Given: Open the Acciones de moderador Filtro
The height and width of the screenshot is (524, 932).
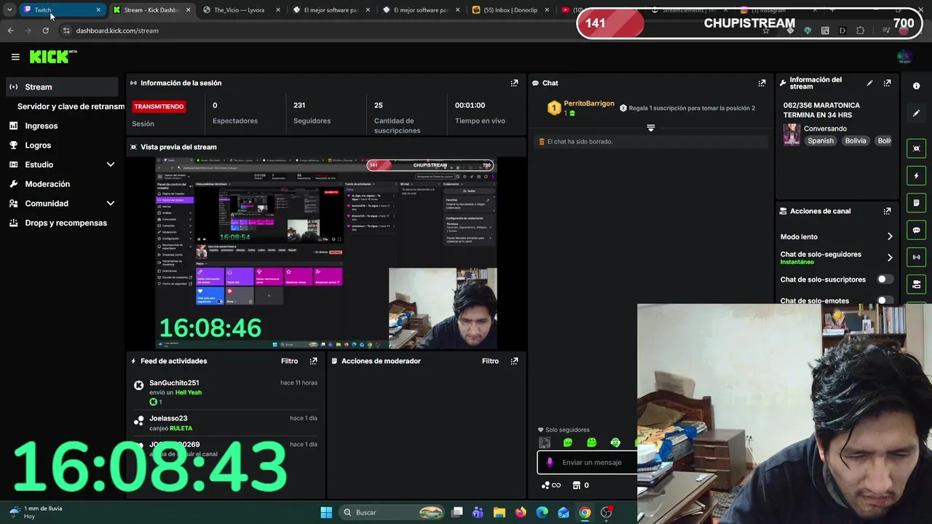Looking at the screenshot, I should (x=490, y=361).
